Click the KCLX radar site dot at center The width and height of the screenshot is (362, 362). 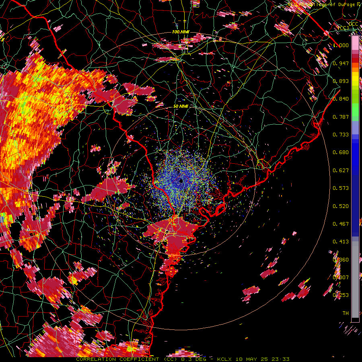[x=181, y=181]
